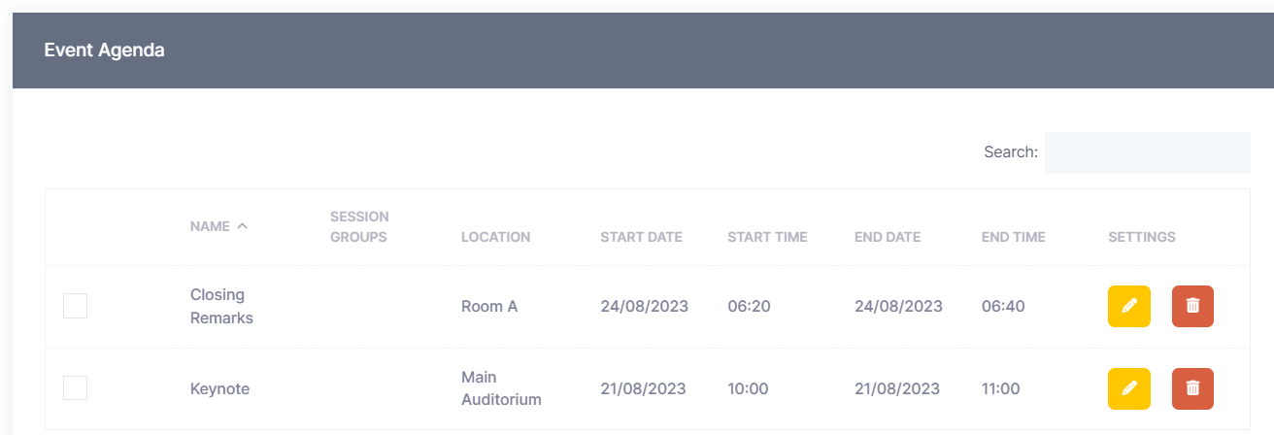Click into the Search input field
Screen dimensions: 1274x435
[1147, 153]
